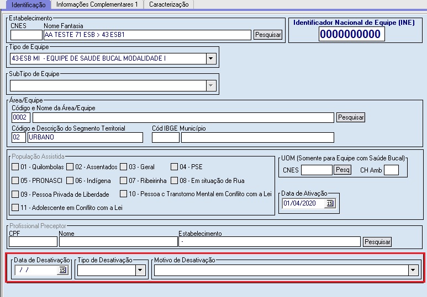Click the Cód IBGE input field
The width and height of the screenshot is (427, 297).
pos(165,138)
